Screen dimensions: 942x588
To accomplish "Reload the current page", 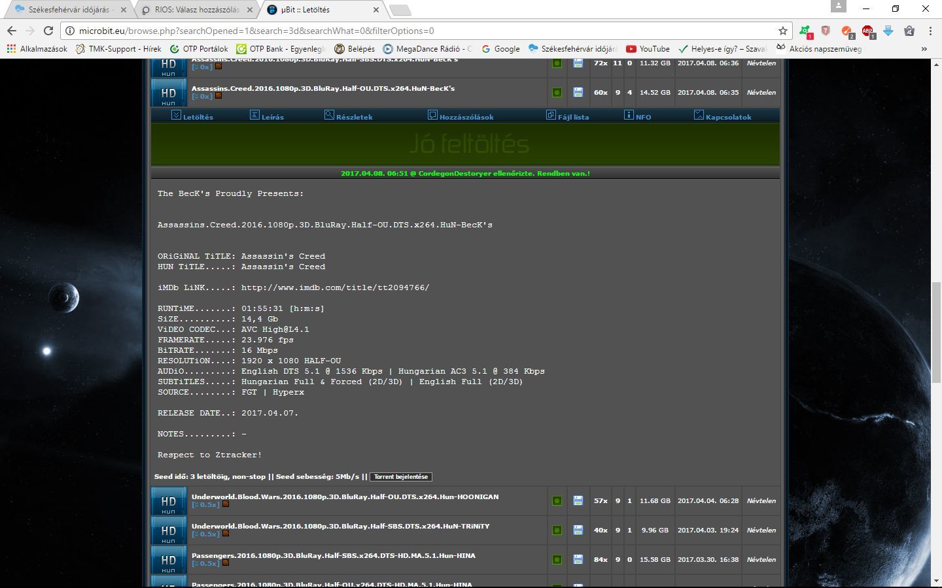I will (48, 31).
